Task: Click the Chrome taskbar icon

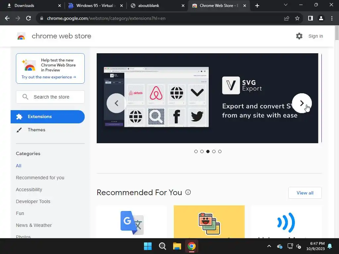Action: [192, 246]
